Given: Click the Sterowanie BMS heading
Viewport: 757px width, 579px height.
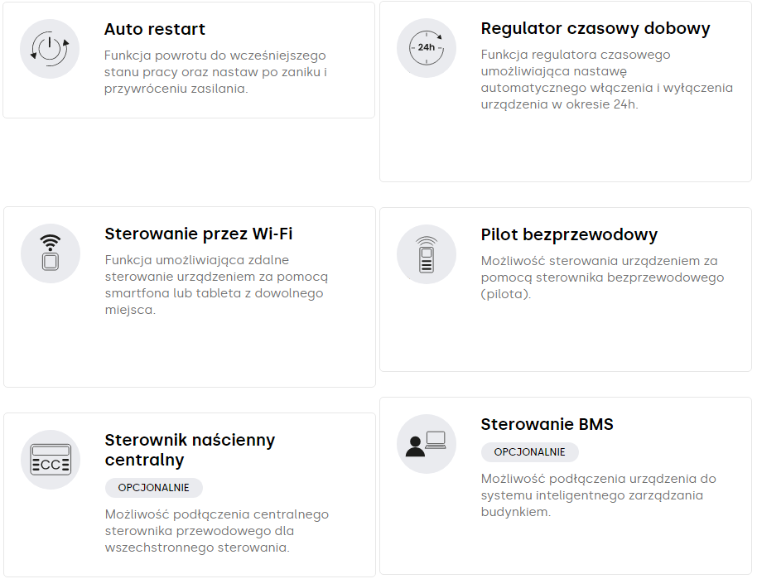Looking at the screenshot, I should pos(547,425).
